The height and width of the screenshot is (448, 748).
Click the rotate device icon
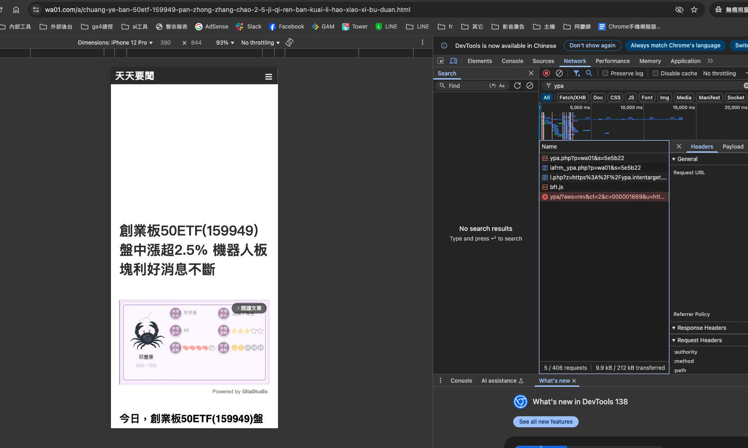click(x=290, y=42)
